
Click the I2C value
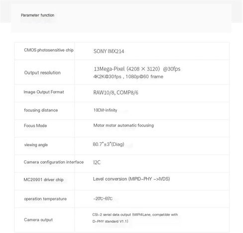pos(97,162)
